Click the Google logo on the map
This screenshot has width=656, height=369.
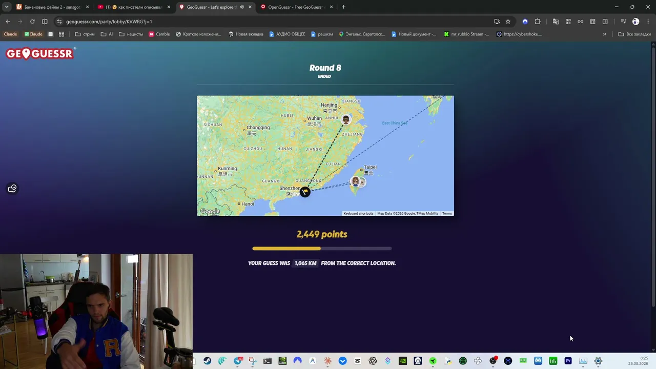coord(210,211)
